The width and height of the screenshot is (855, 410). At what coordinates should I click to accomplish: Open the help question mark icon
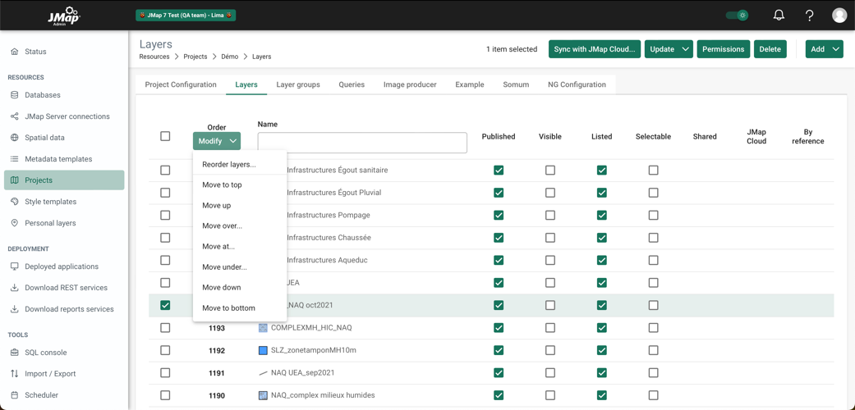(x=809, y=15)
